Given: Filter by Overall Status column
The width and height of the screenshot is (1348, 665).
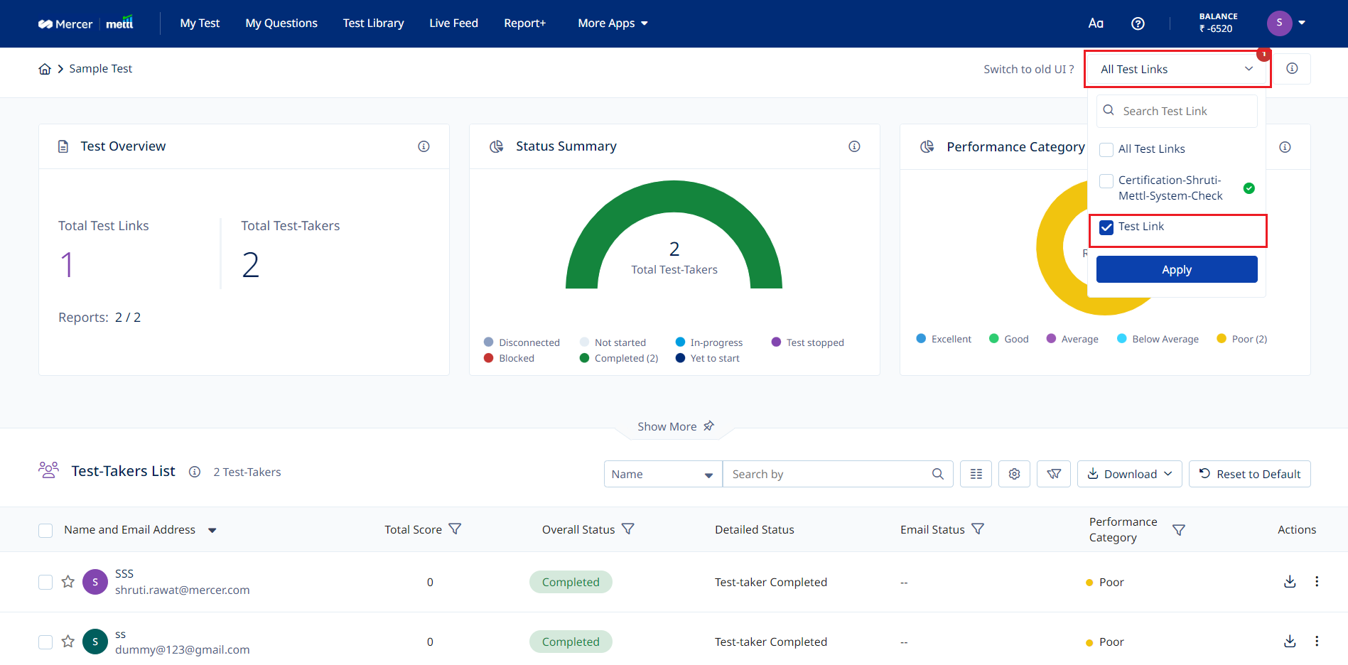Looking at the screenshot, I should [628, 529].
